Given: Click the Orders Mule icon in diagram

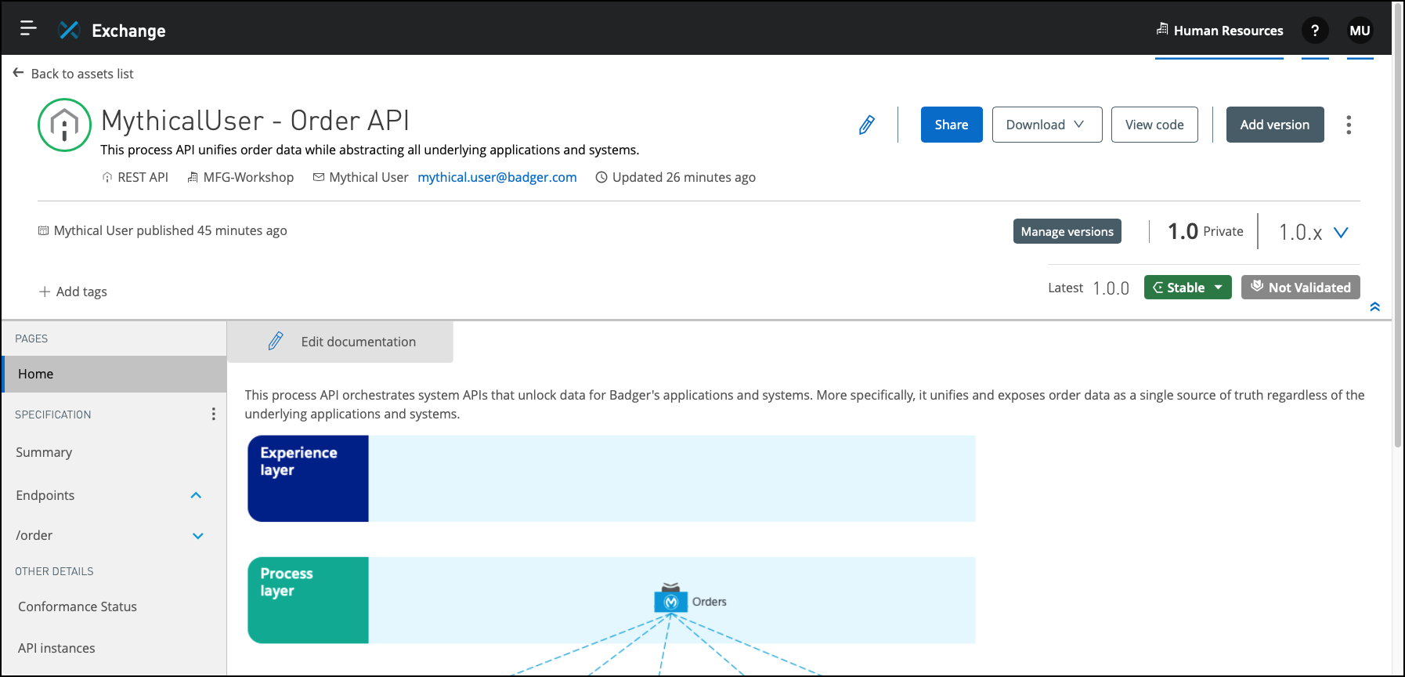Looking at the screenshot, I should point(670,599).
